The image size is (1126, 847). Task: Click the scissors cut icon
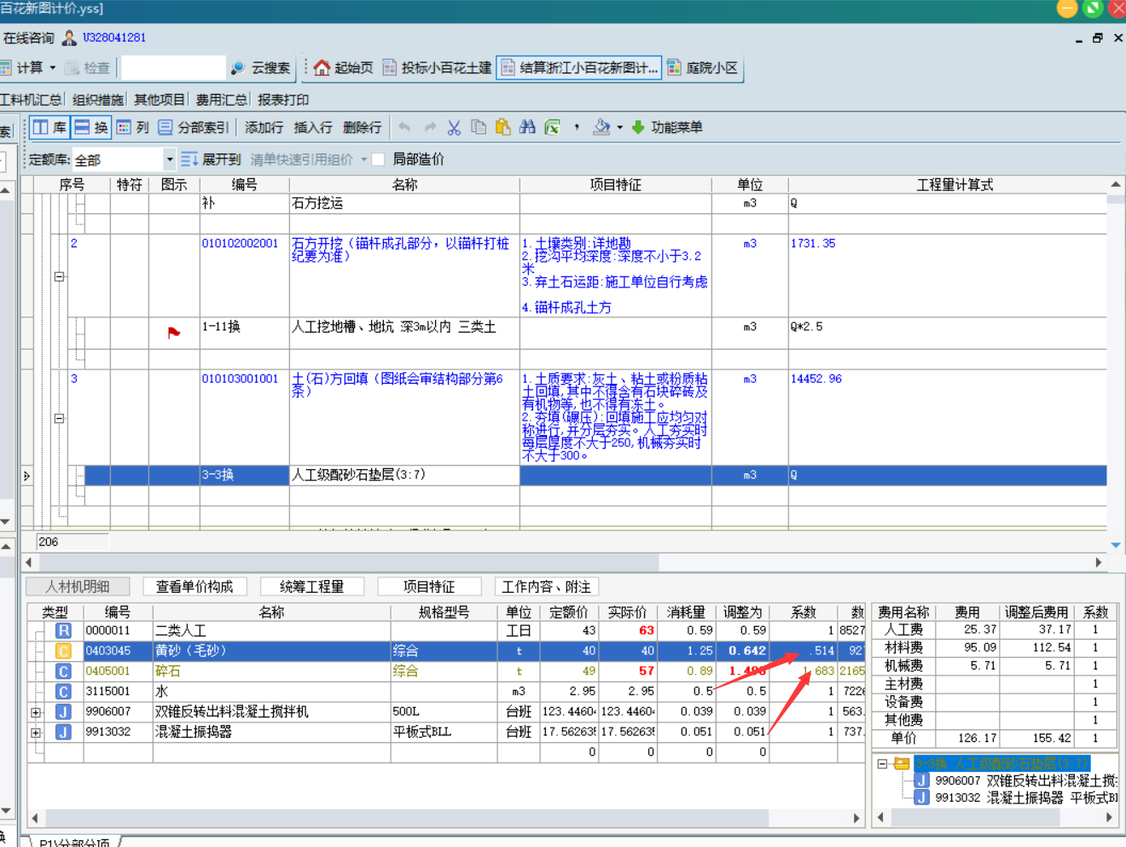click(x=454, y=127)
